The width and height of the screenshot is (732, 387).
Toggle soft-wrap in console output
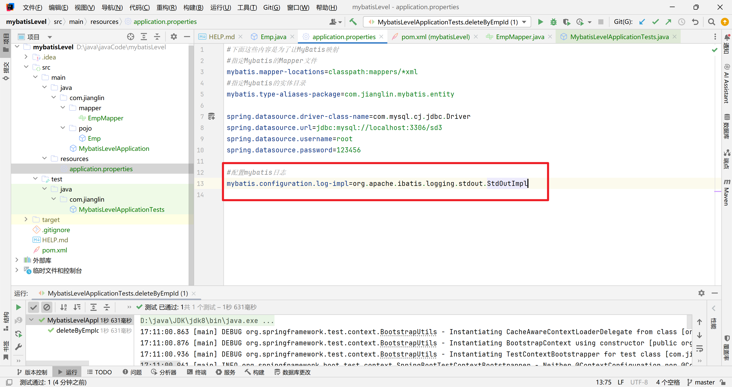pos(699,348)
